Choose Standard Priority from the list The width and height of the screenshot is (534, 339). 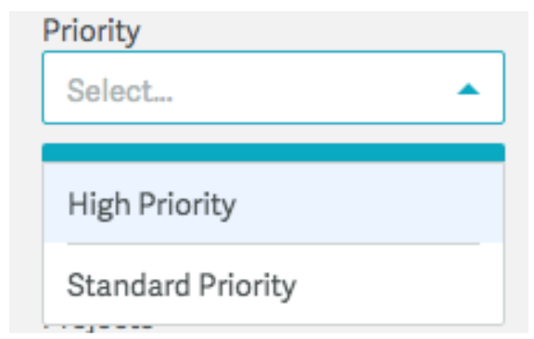(x=273, y=284)
